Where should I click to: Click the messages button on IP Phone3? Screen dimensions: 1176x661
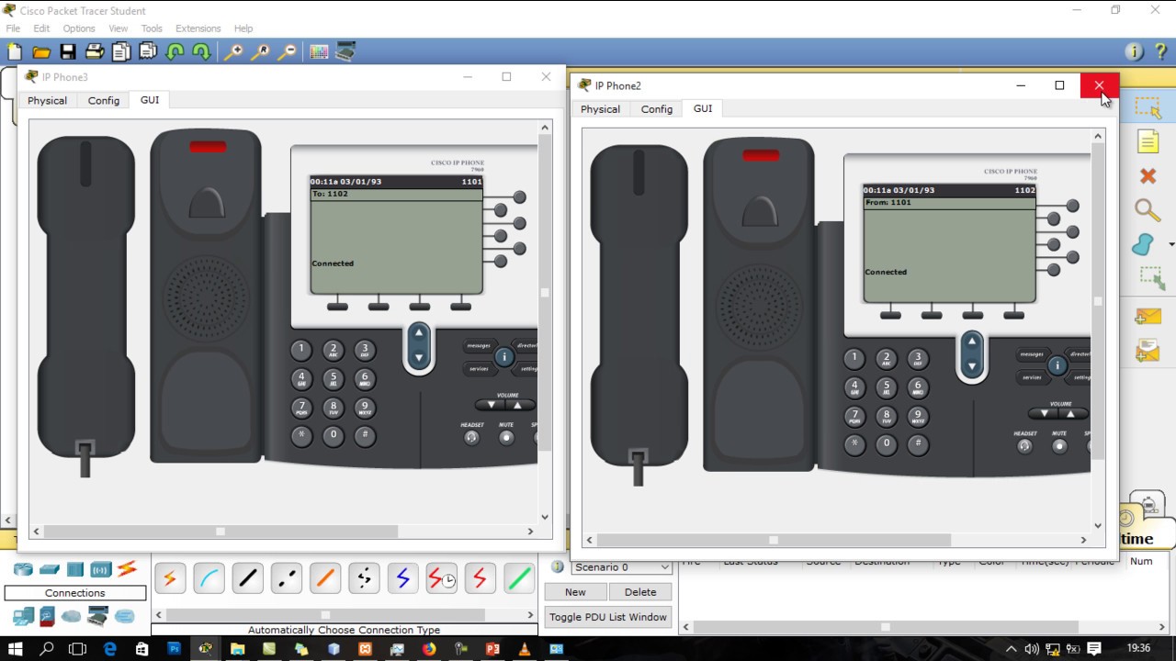point(479,346)
